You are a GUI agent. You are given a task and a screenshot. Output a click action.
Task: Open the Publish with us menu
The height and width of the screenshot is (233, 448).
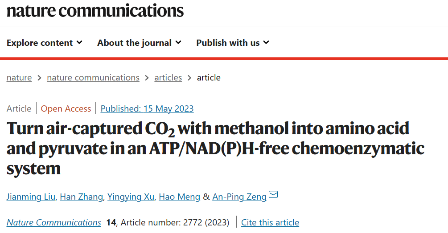pyautogui.click(x=233, y=43)
